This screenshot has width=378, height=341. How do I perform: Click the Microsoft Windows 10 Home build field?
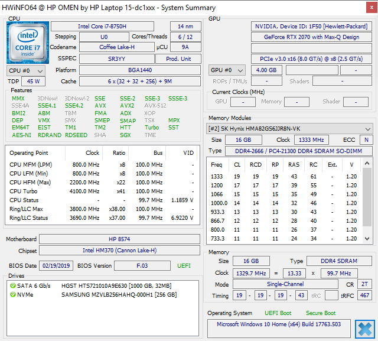[x=279, y=329]
